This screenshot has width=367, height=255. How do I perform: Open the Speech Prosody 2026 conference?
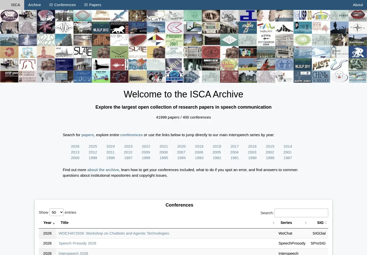[x=77, y=243]
